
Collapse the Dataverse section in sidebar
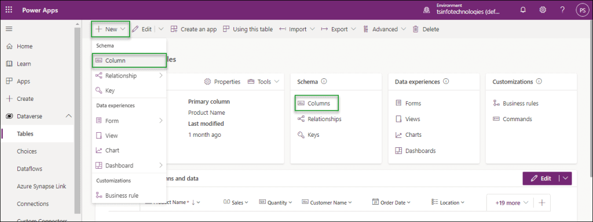[x=69, y=116]
